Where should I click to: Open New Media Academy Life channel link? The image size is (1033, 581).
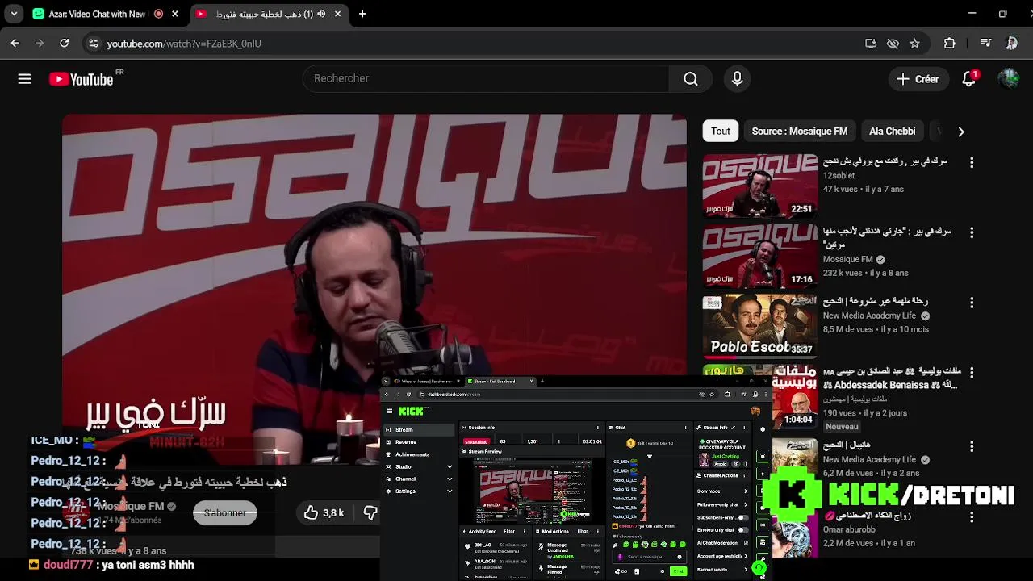pyautogui.click(x=869, y=316)
